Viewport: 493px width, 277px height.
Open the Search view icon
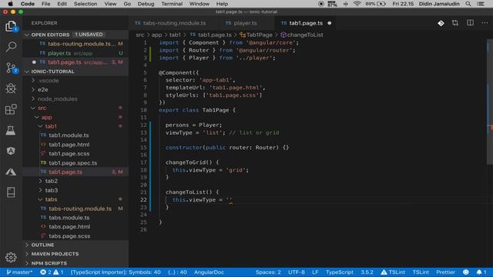click(x=11, y=47)
